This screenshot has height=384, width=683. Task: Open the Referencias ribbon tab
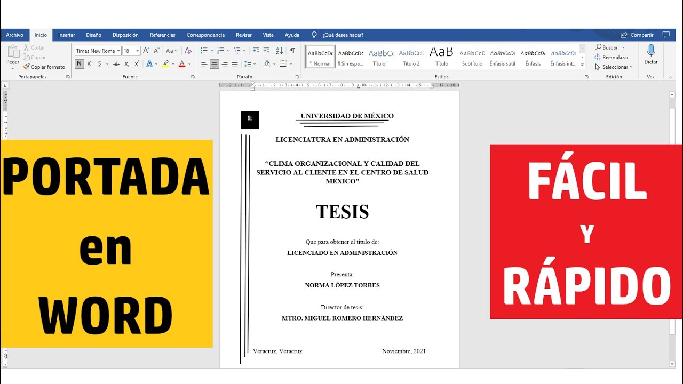(162, 35)
